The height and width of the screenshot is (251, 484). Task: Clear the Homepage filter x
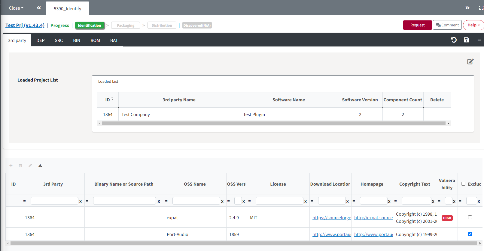[389, 201]
